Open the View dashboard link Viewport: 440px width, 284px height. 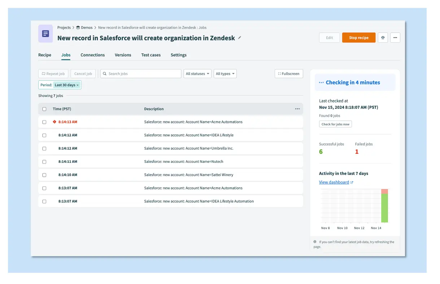[334, 182]
